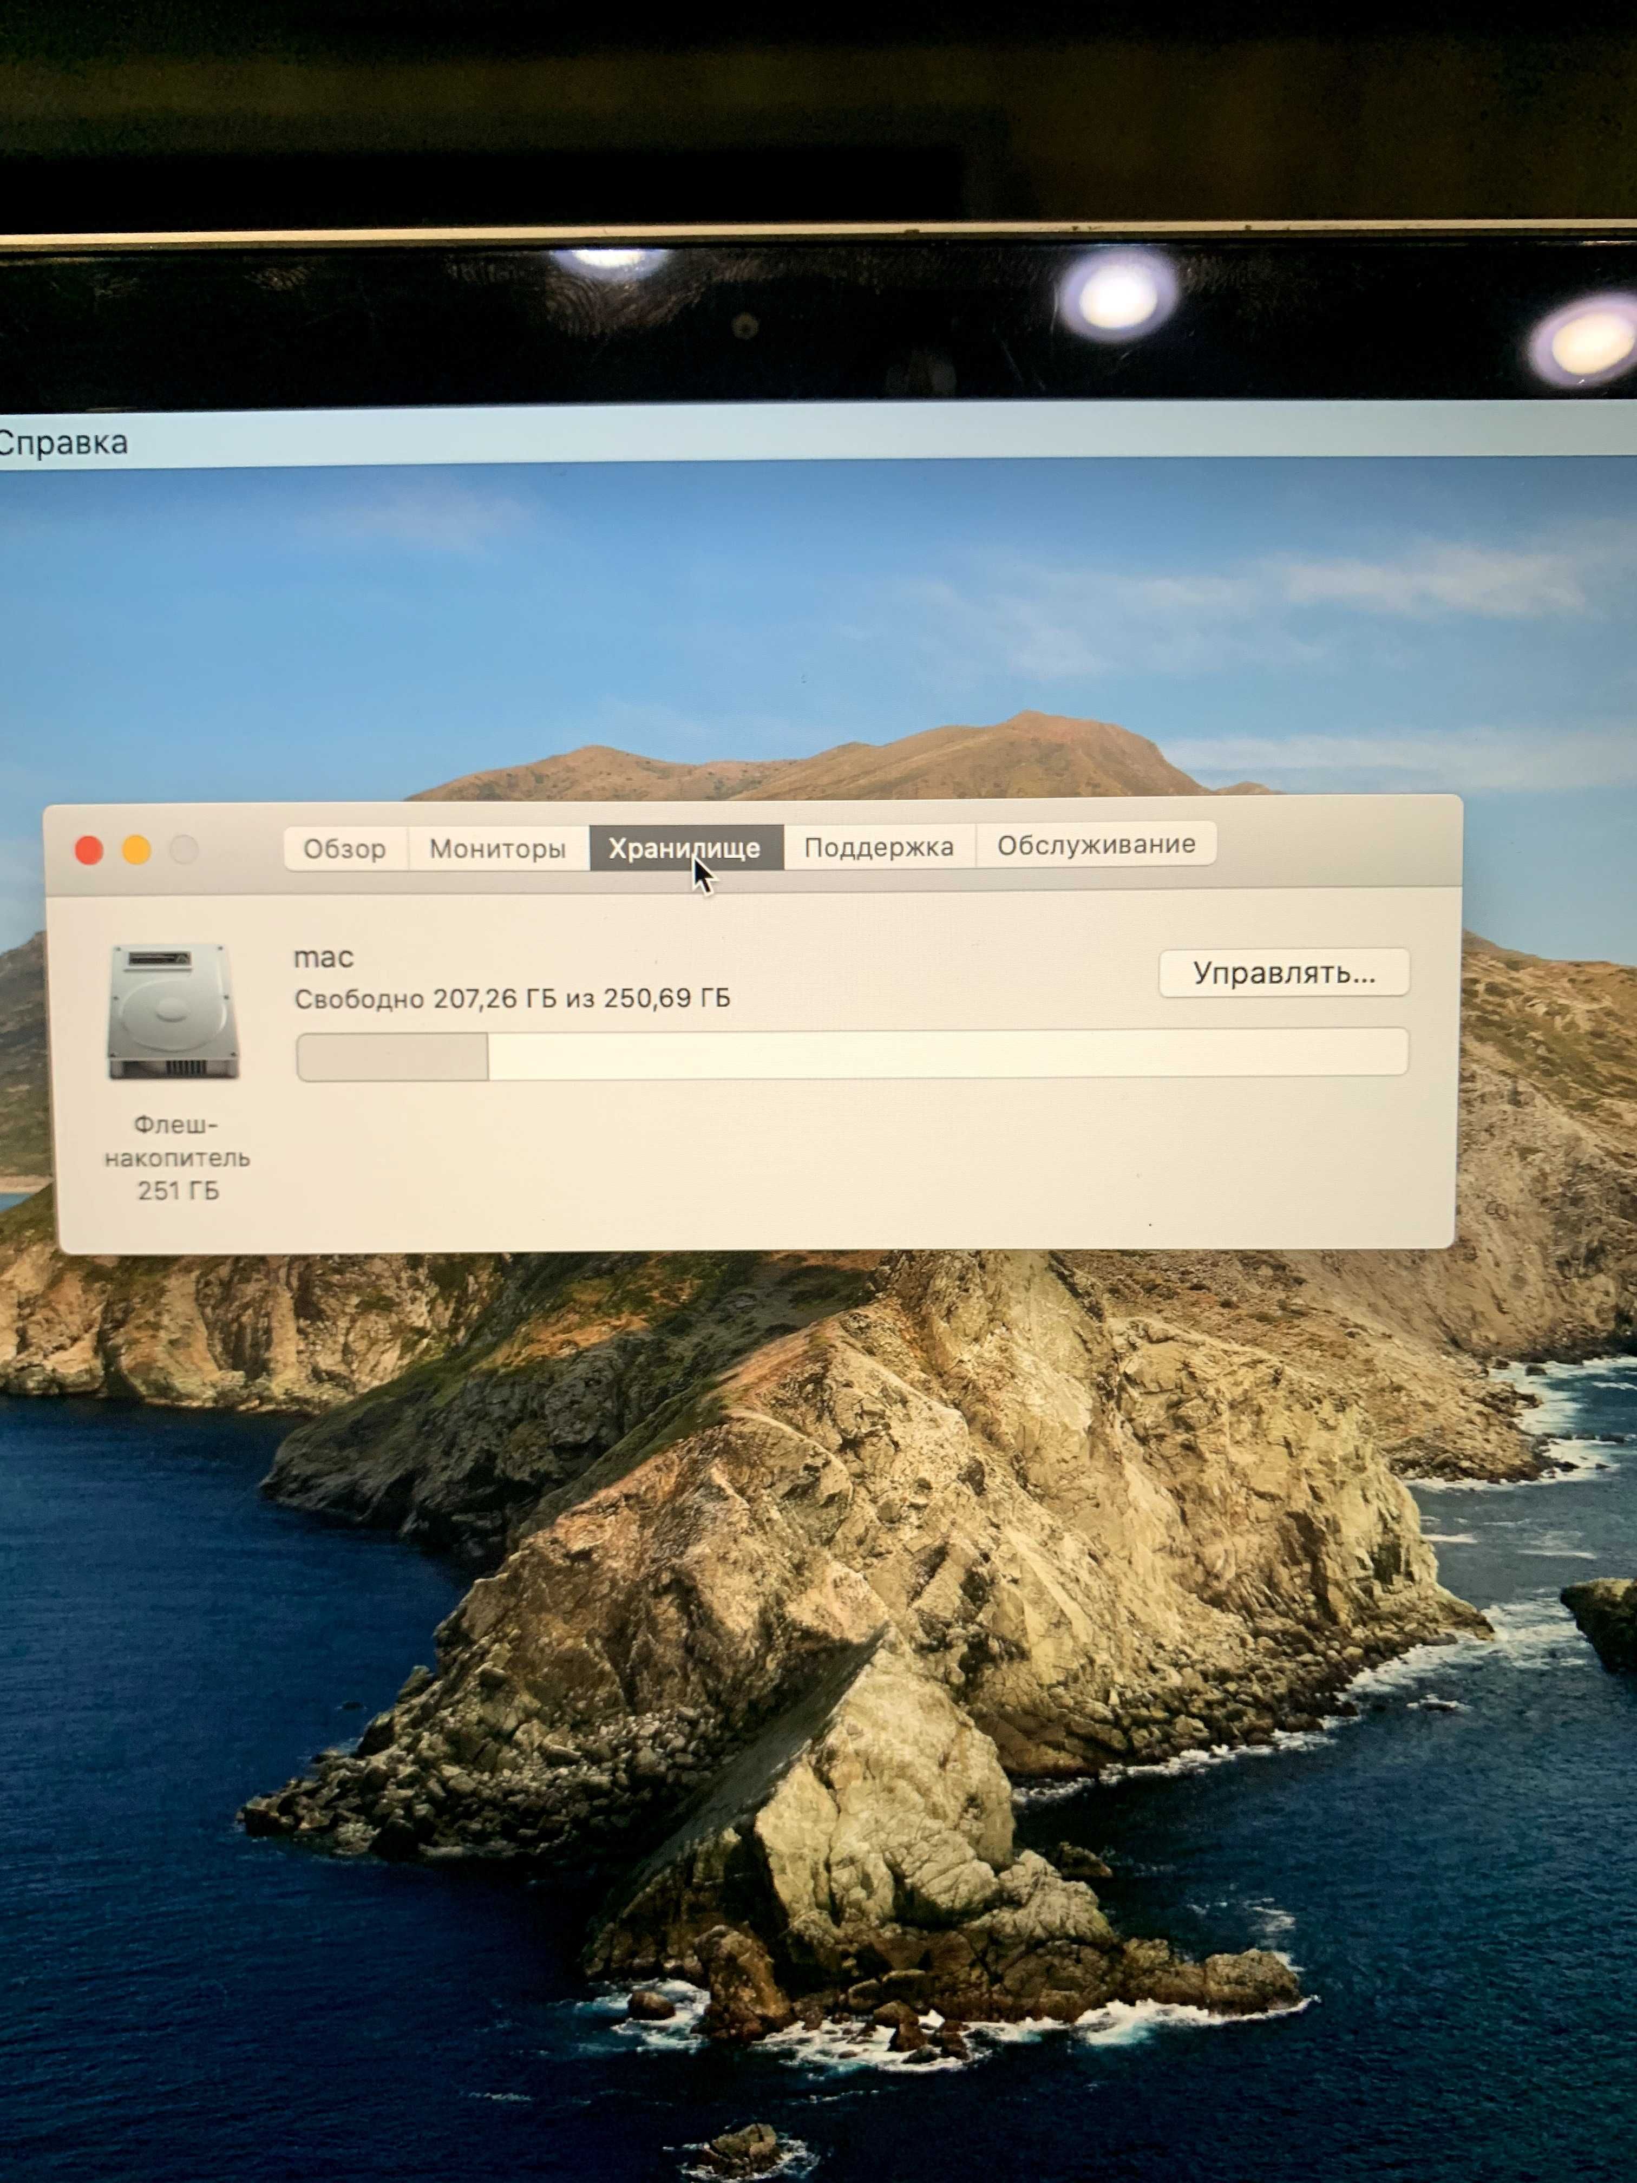The image size is (1637, 2183).
Task: Minimize window with yellow button
Action: point(136,849)
